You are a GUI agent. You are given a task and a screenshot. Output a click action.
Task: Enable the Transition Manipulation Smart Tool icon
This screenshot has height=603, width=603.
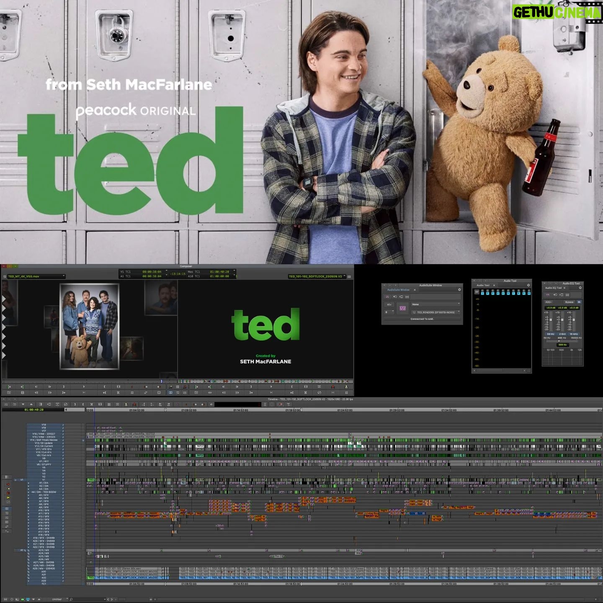click(x=8, y=502)
